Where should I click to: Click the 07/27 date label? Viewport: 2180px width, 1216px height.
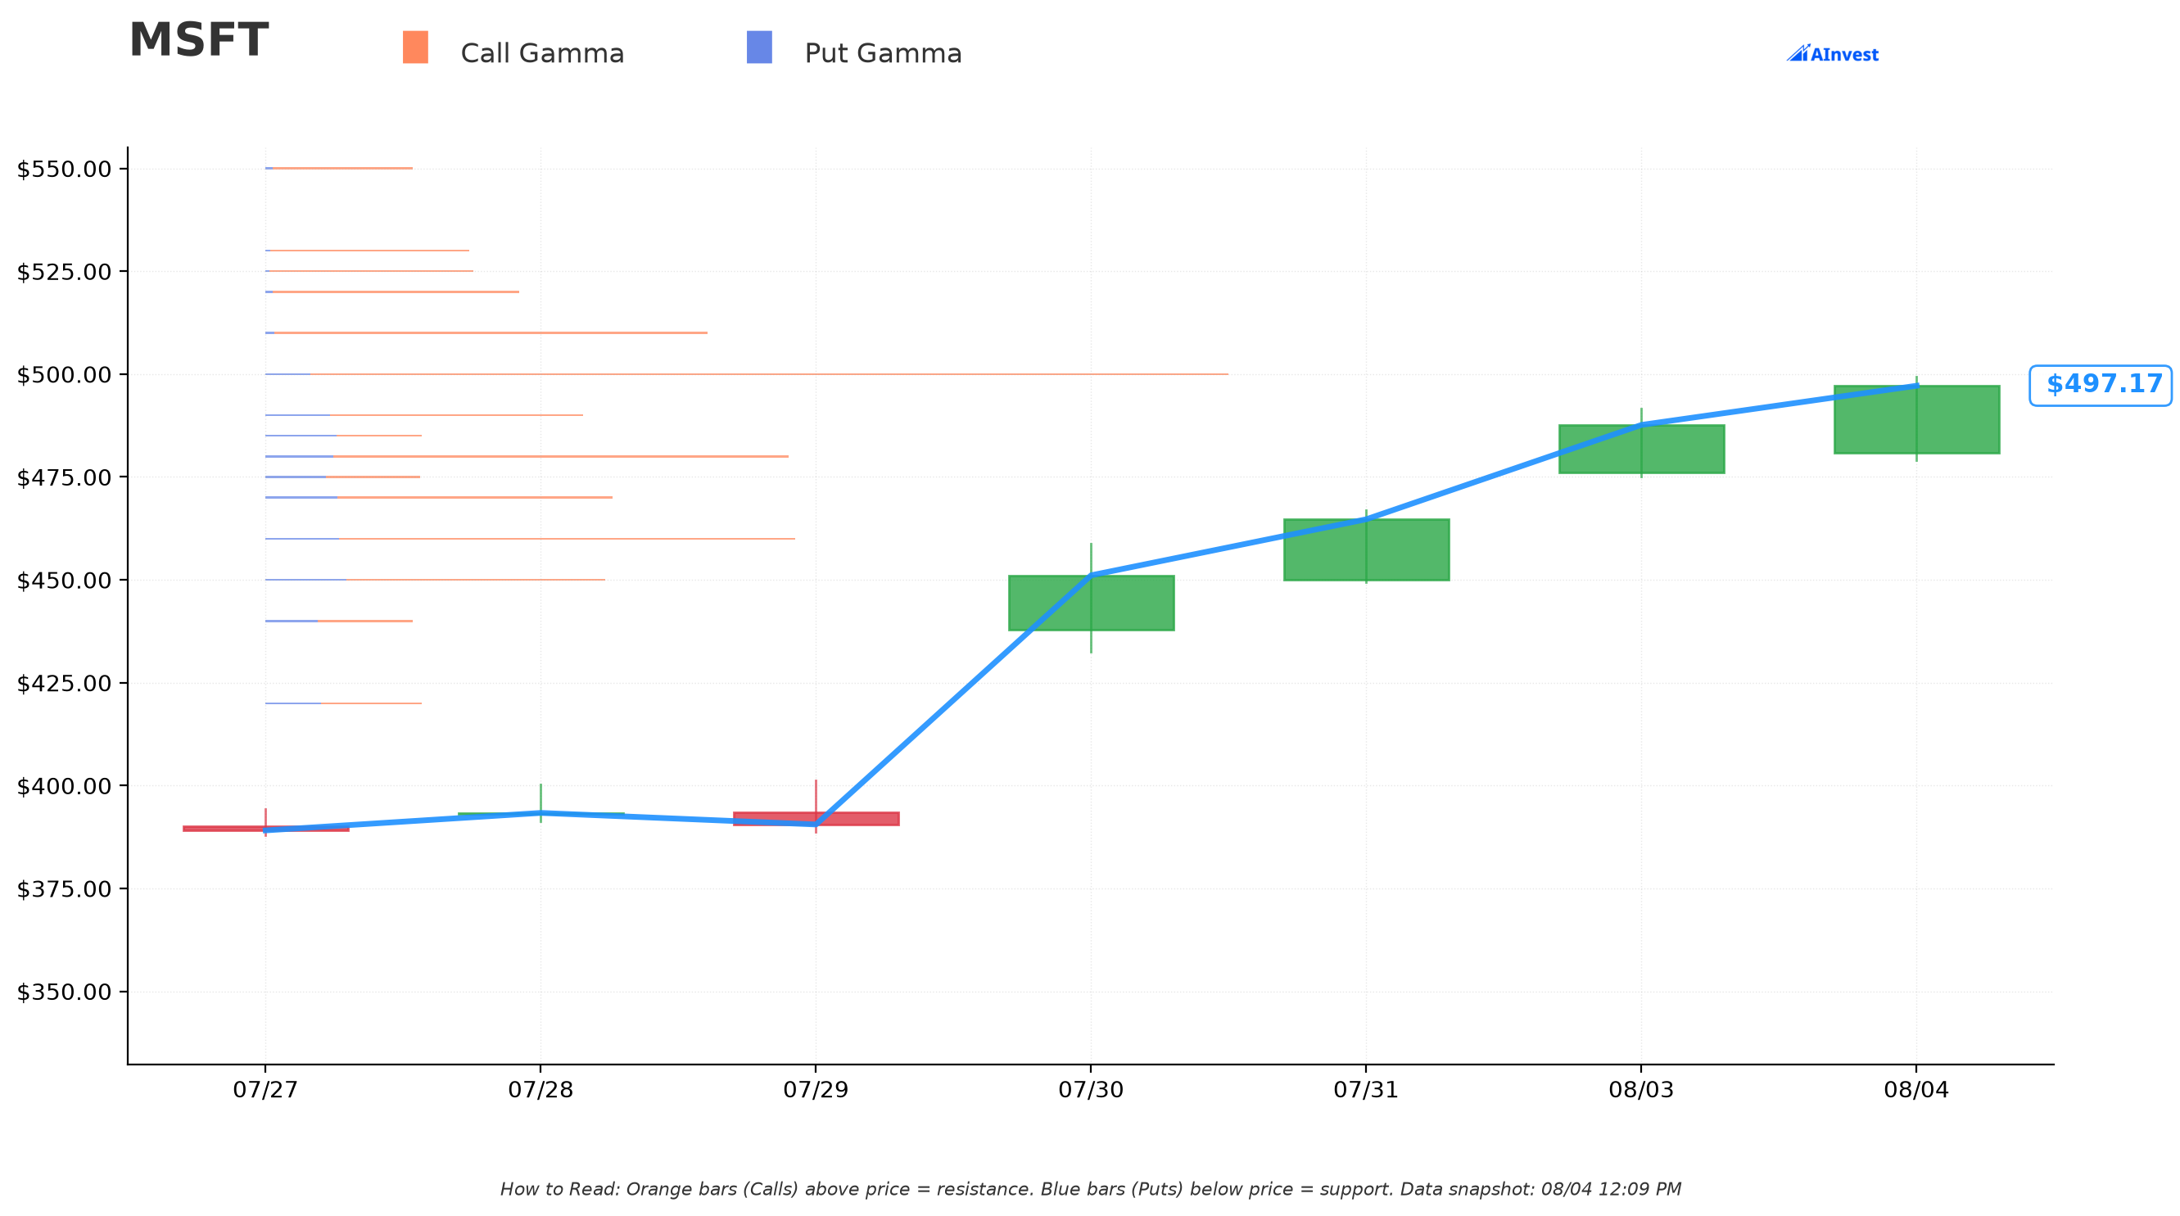(265, 1090)
